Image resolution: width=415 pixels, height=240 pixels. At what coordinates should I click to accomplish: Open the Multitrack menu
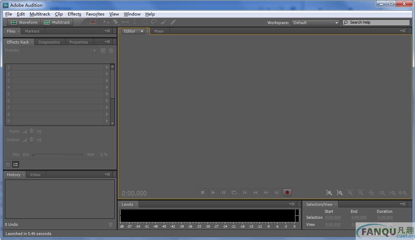(40, 14)
